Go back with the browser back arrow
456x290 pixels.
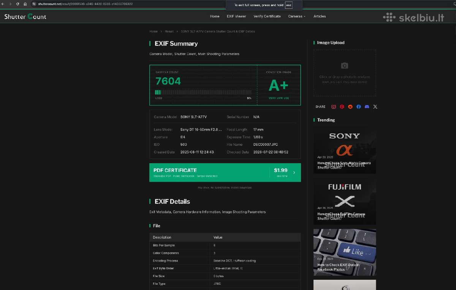3,4
